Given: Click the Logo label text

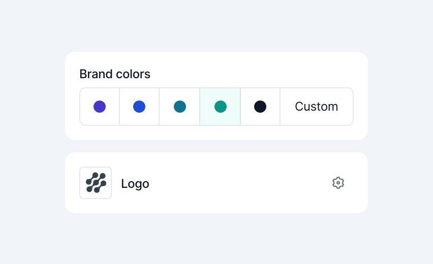Looking at the screenshot, I should (135, 184).
